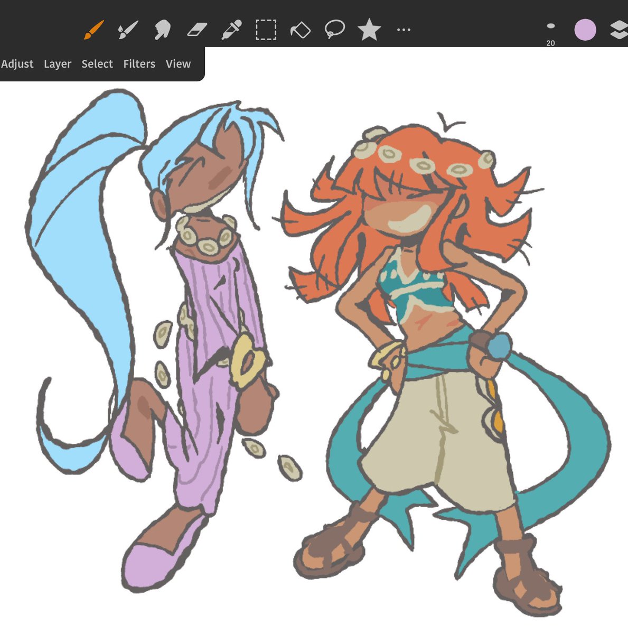
Task: Pick the Lasso selection tool
Action: tap(334, 30)
